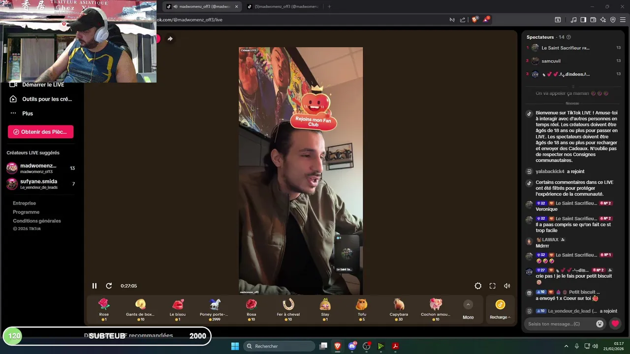
Task: Click the Rechercher taskbar search box
Action: (280, 346)
